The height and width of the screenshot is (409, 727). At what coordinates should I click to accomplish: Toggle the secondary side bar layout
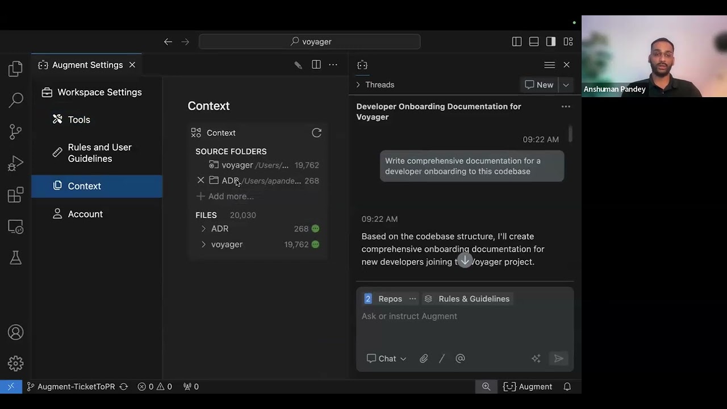(x=551, y=41)
